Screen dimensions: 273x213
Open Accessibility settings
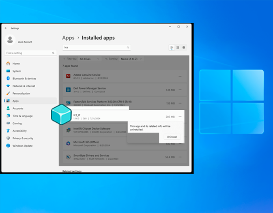[x=30, y=131]
